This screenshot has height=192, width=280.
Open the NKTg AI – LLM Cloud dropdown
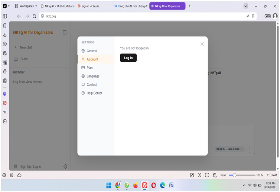pyautogui.click(x=229, y=149)
